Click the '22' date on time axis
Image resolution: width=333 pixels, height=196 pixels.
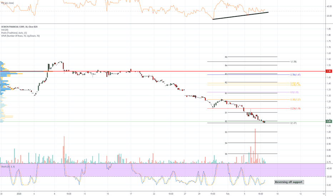click(154, 194)
